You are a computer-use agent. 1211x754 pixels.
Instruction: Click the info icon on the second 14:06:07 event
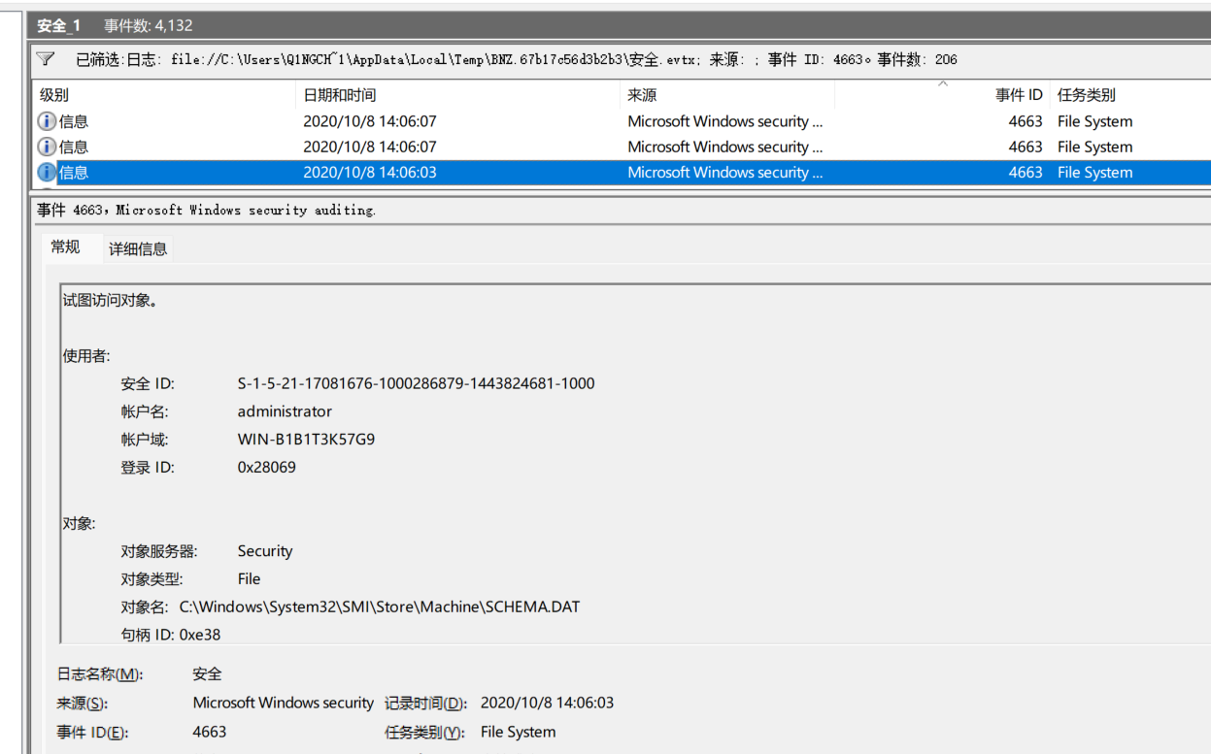click(47, 147)
